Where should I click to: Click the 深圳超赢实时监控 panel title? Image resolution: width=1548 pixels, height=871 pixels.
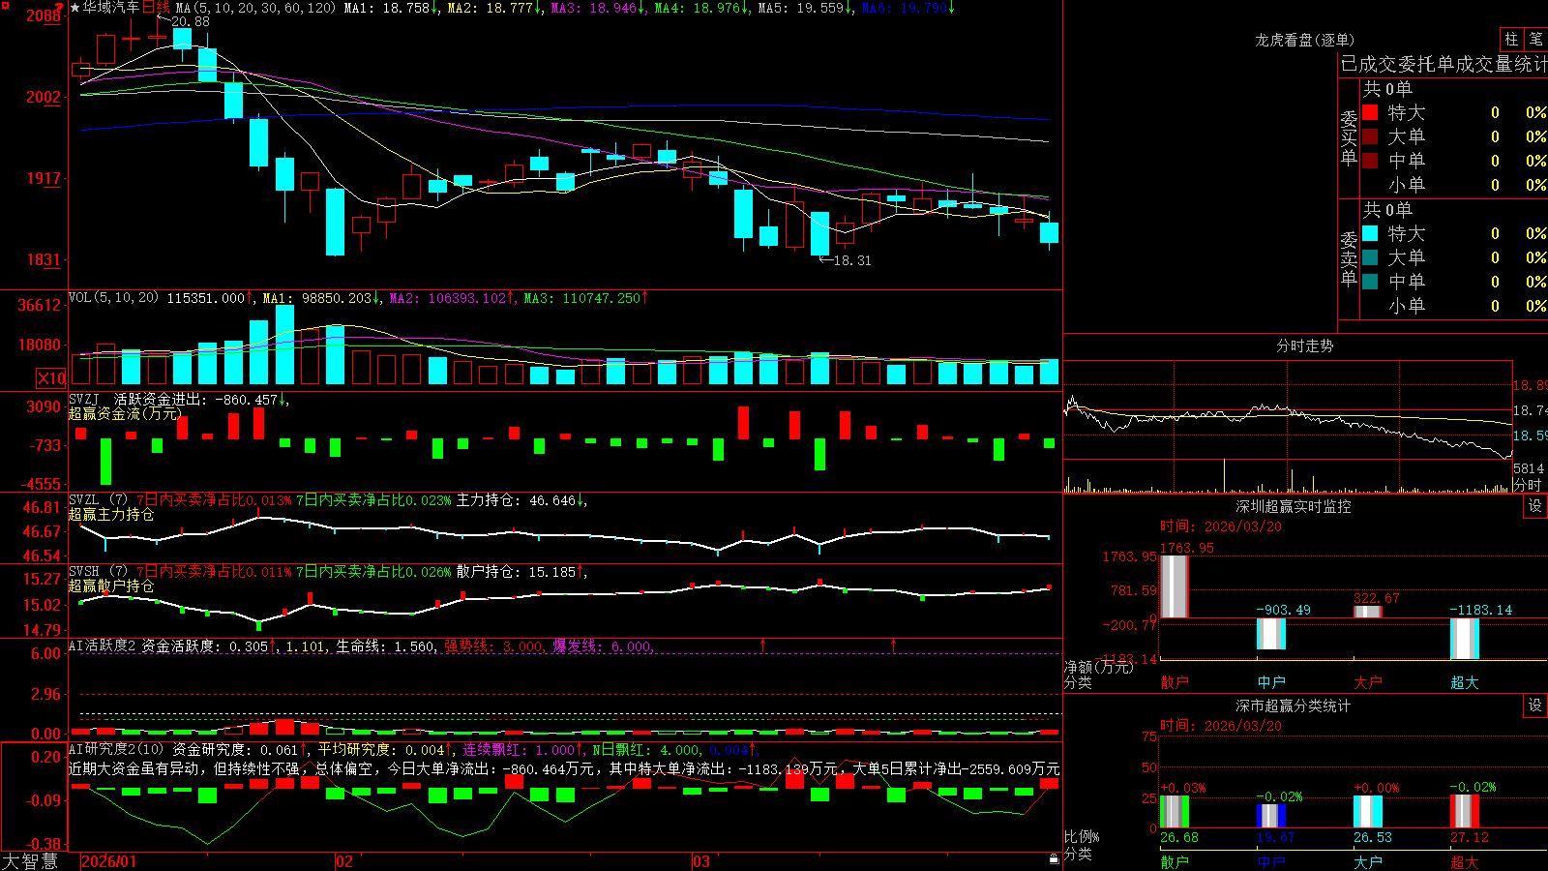click(1294, 506)
